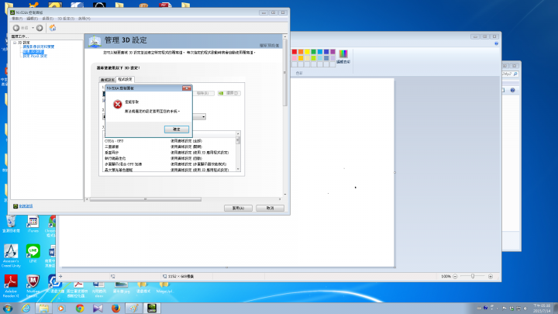Click the Paint zoom out minus button
The image size is (558, 314).
(x=455, y=276)
